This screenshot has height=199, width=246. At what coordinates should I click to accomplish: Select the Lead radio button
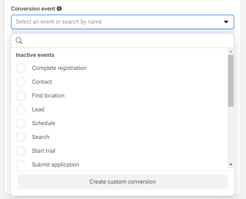click(21, 110)
